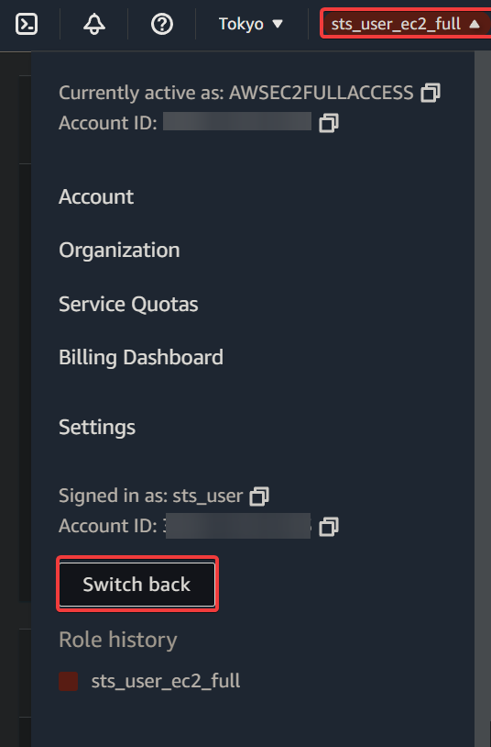
Task: Open the CloudShell terminal icon
Action: 27,24
